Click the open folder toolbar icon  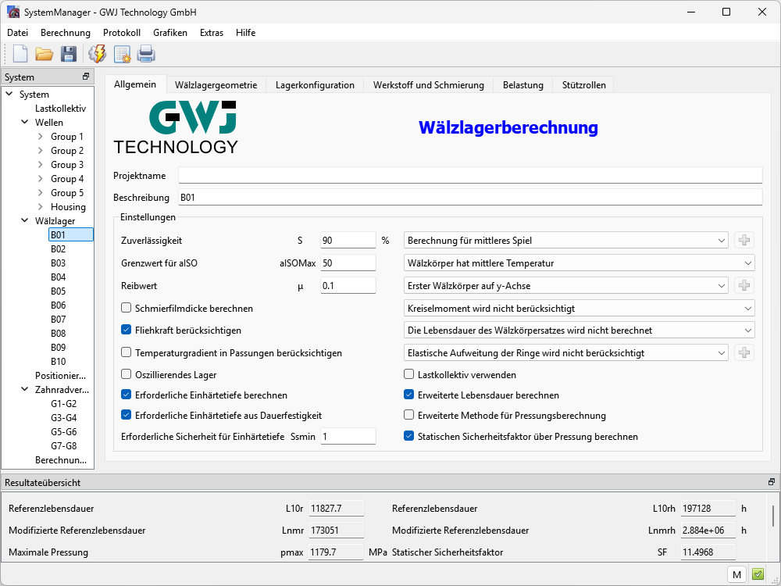(x=44, y=54)
